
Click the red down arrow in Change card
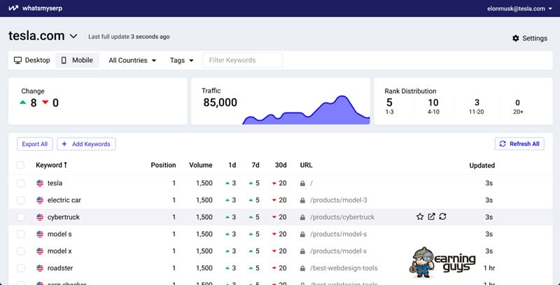click(45, 102)
